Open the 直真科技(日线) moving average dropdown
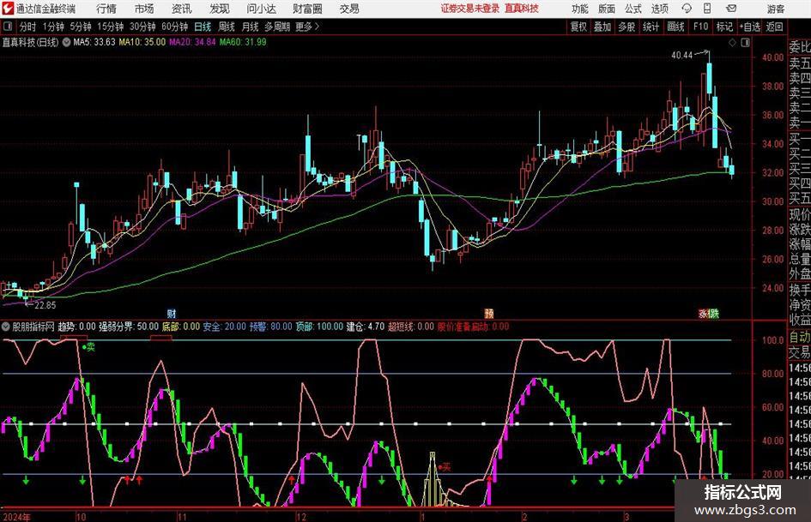The image size is (811, 522). pos(66,42)
